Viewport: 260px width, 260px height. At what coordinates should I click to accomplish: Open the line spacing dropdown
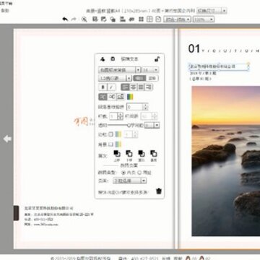coord(115,78)
